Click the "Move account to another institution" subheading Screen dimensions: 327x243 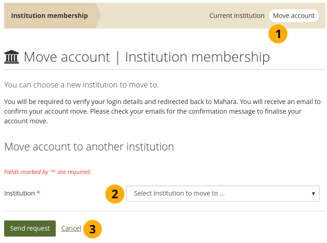tap(89, 147)
